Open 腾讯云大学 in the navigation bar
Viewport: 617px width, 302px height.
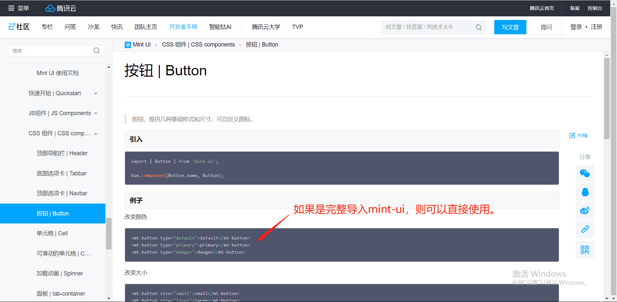[266, 27]
